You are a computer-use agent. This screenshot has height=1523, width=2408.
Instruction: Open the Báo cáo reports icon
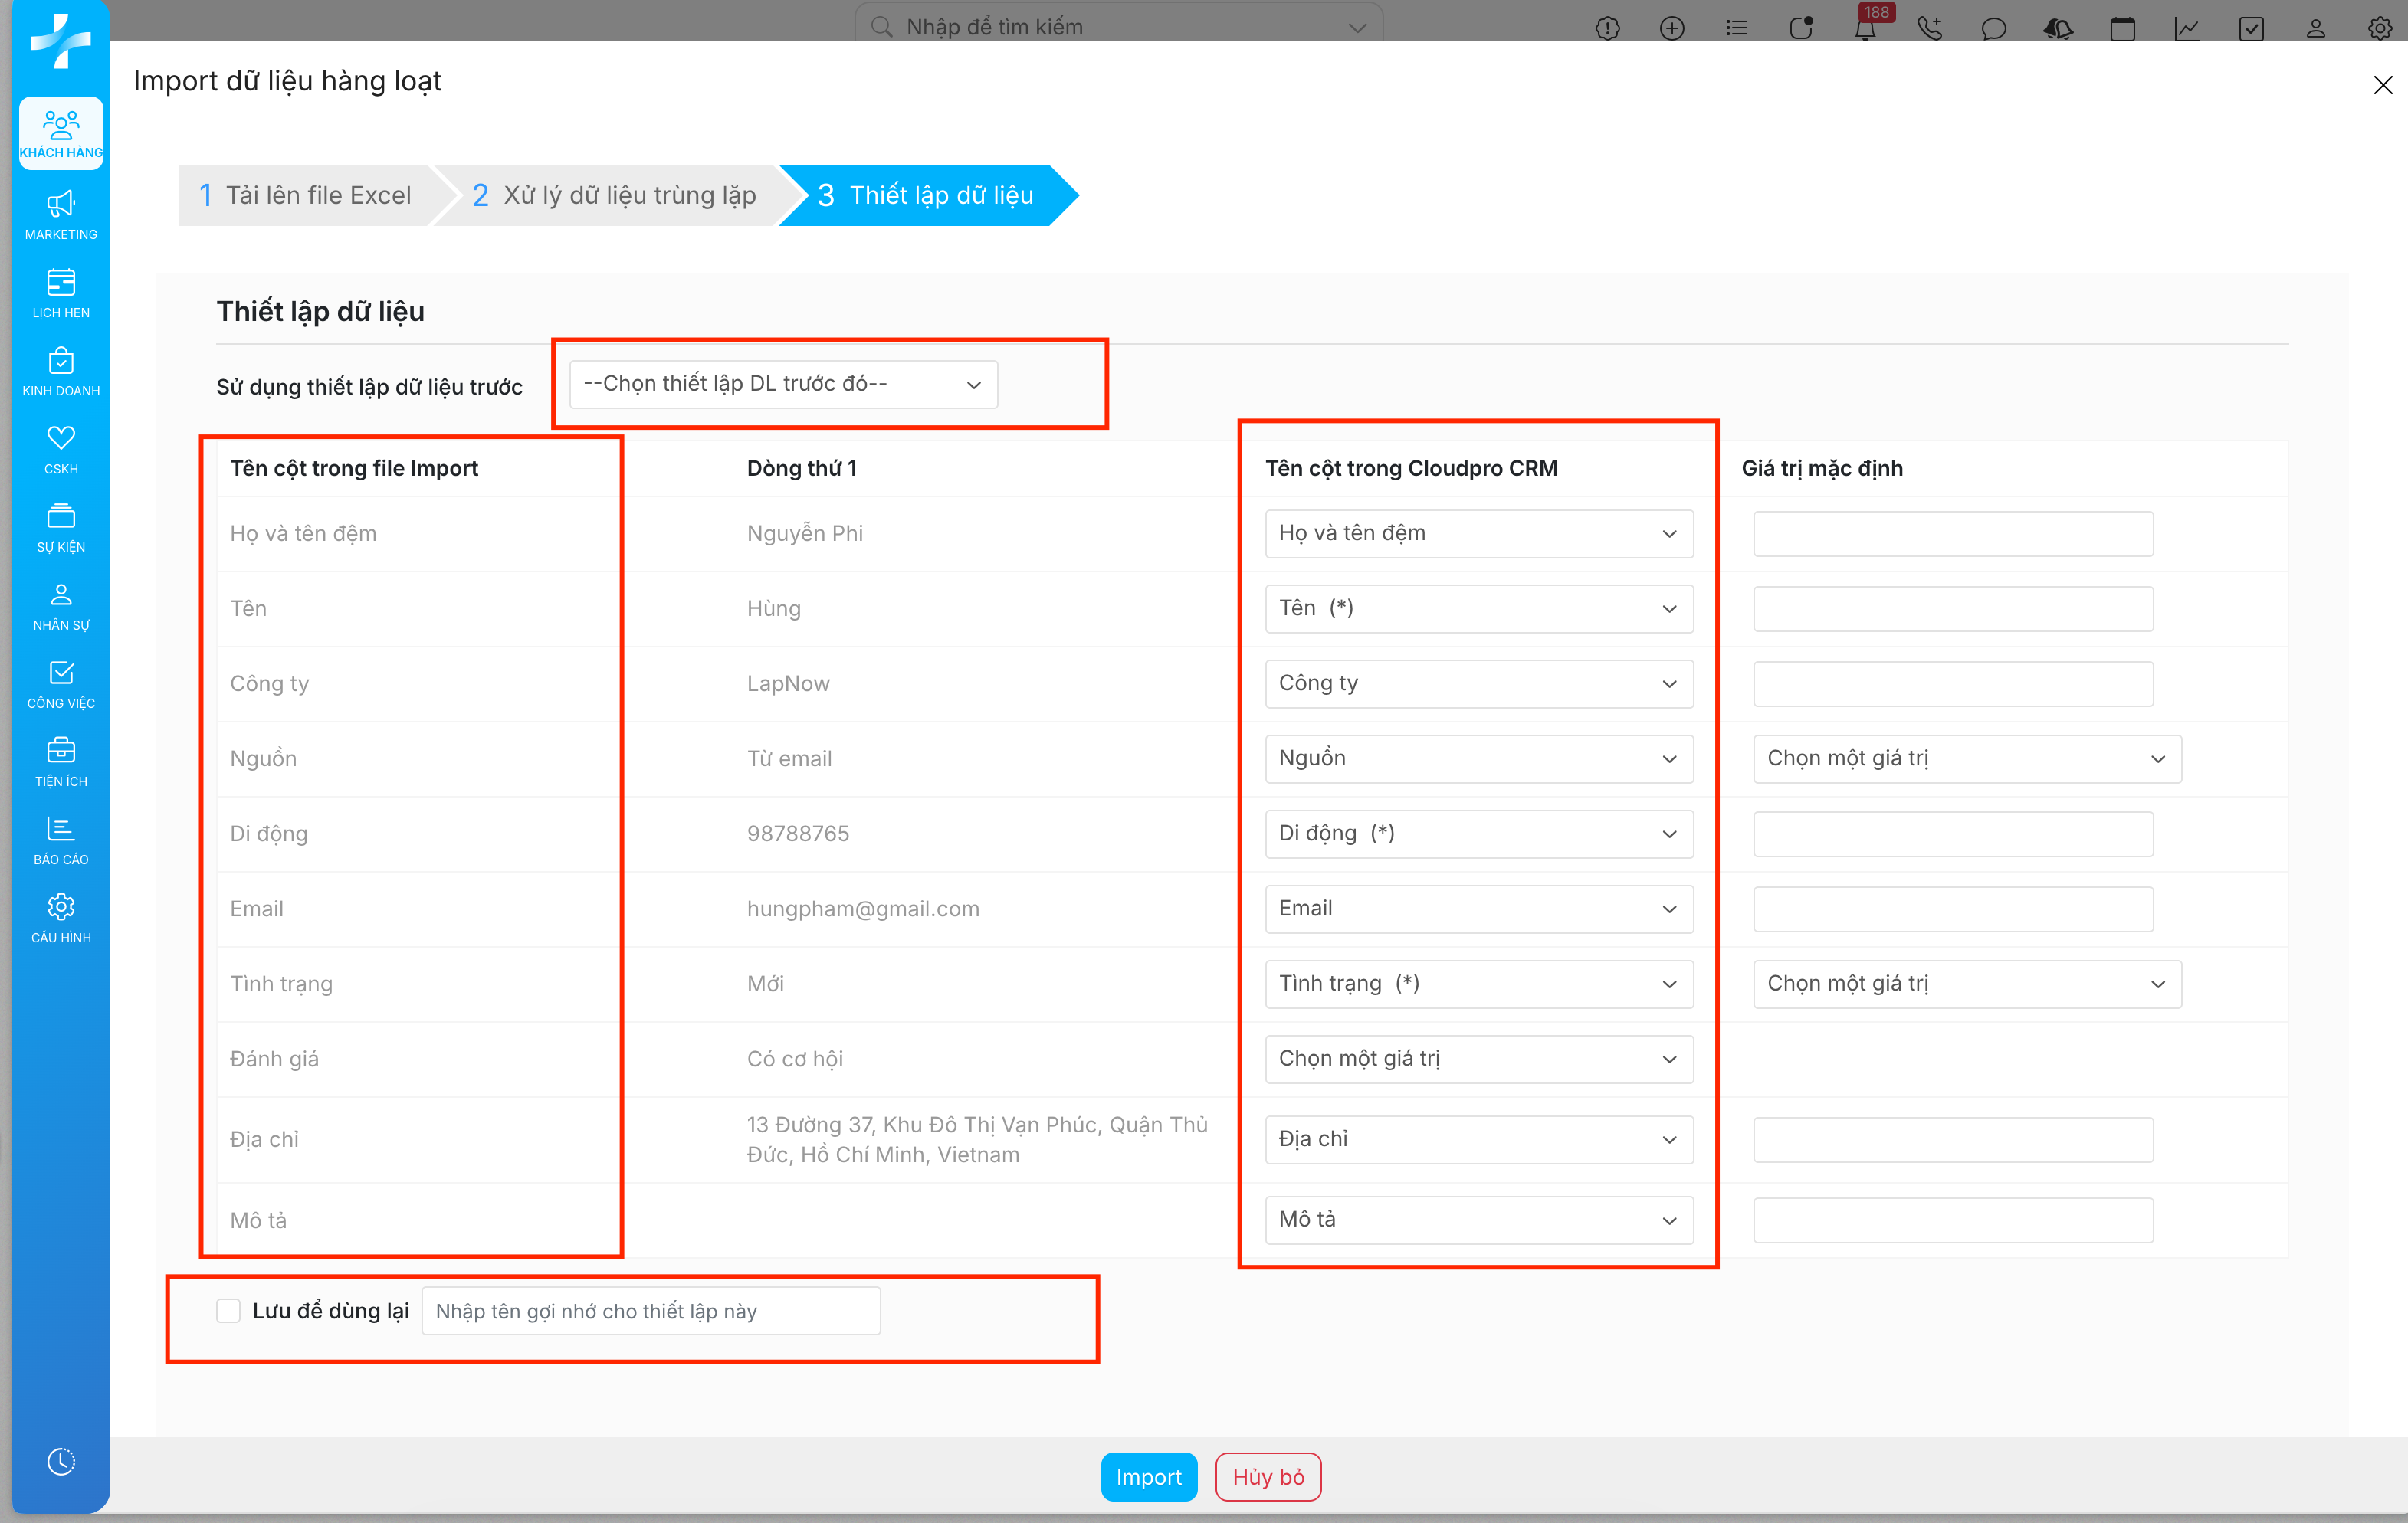61,840
